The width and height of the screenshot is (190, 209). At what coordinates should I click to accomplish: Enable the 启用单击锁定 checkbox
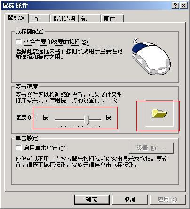pos(18,148)
